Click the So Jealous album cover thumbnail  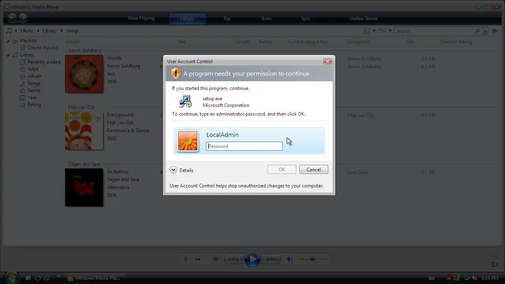click(84, 187)
